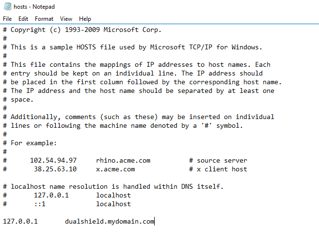The image size is (319, 242).
Task: Place cursor on dualshield.mydomain.com hostname
Action: tap(110, 222)
